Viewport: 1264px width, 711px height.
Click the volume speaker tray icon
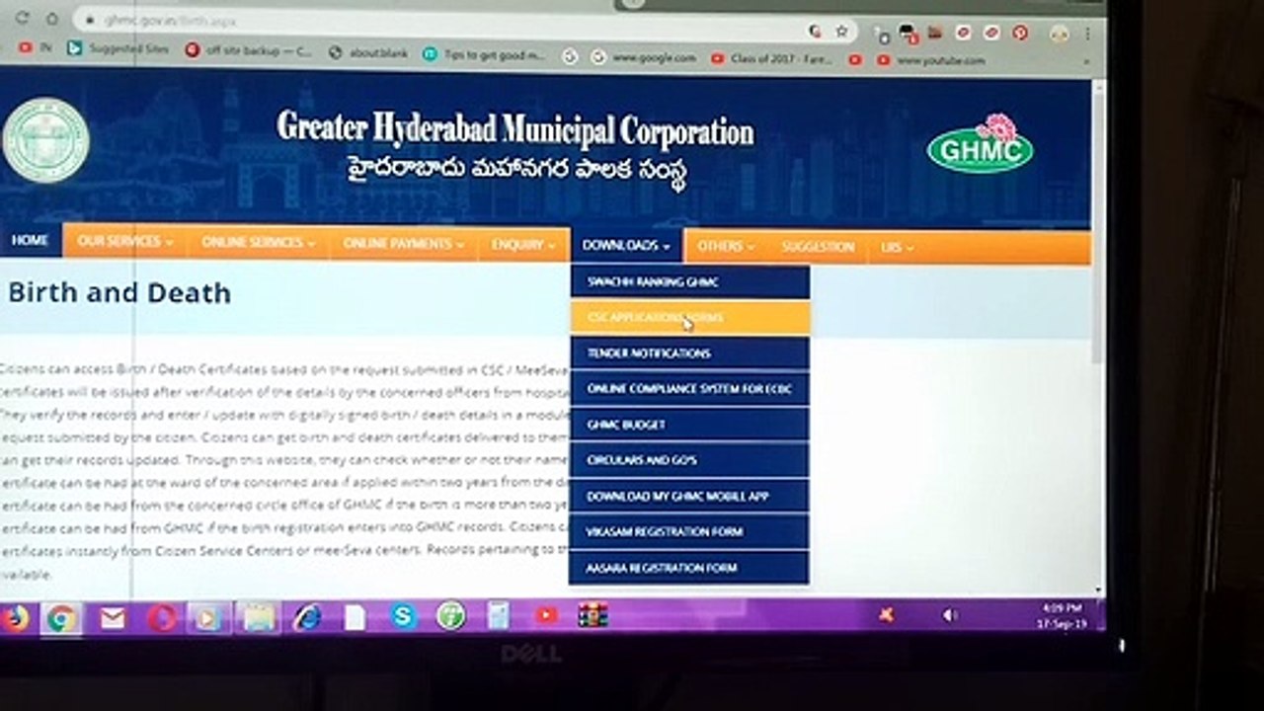tap(949, 615)
